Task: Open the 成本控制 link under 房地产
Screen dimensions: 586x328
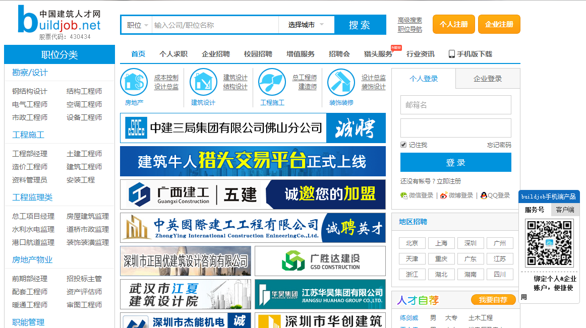Action: pos(166,77)
